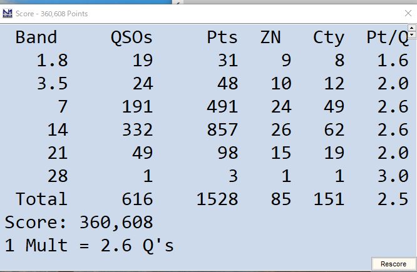Close the Score window
The image size is (417, 272).
tap(408, 13)
